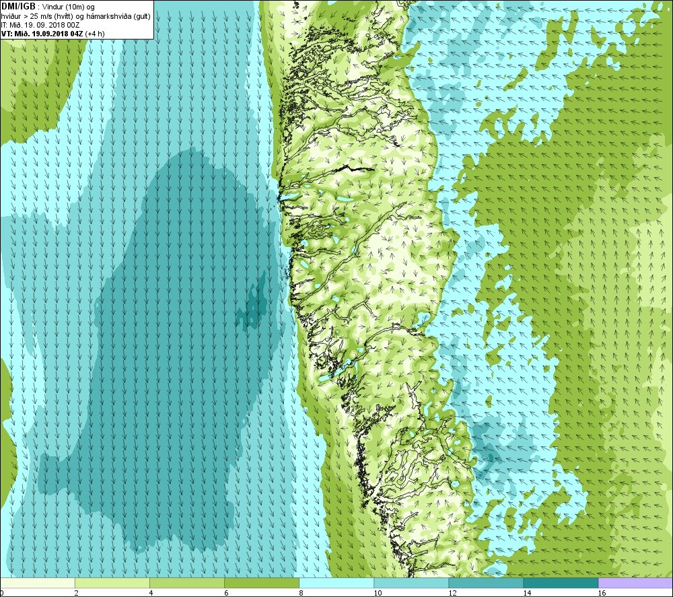Click the cyan 10–12 legend swatch

411,583
